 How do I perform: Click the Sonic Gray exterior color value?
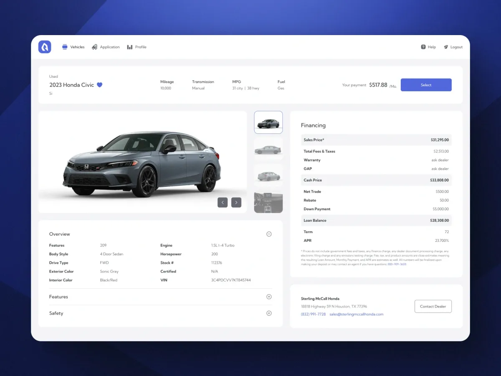click(109, 272)
